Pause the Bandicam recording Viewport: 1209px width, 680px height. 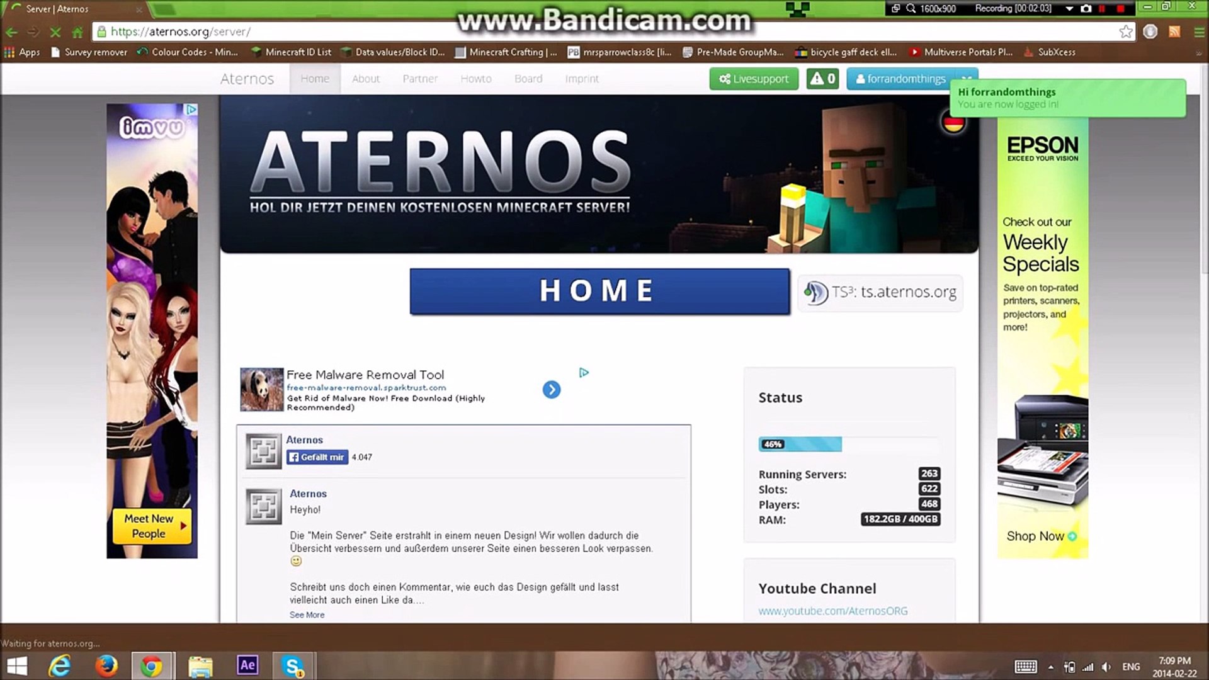point(1103,8)
